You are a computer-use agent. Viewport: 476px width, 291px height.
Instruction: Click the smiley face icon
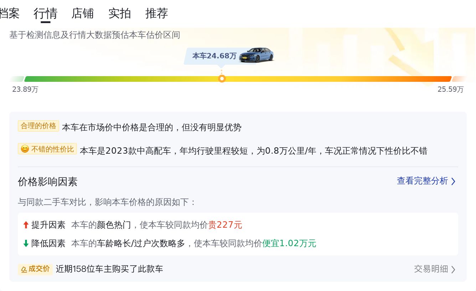[x=25, y=149]
